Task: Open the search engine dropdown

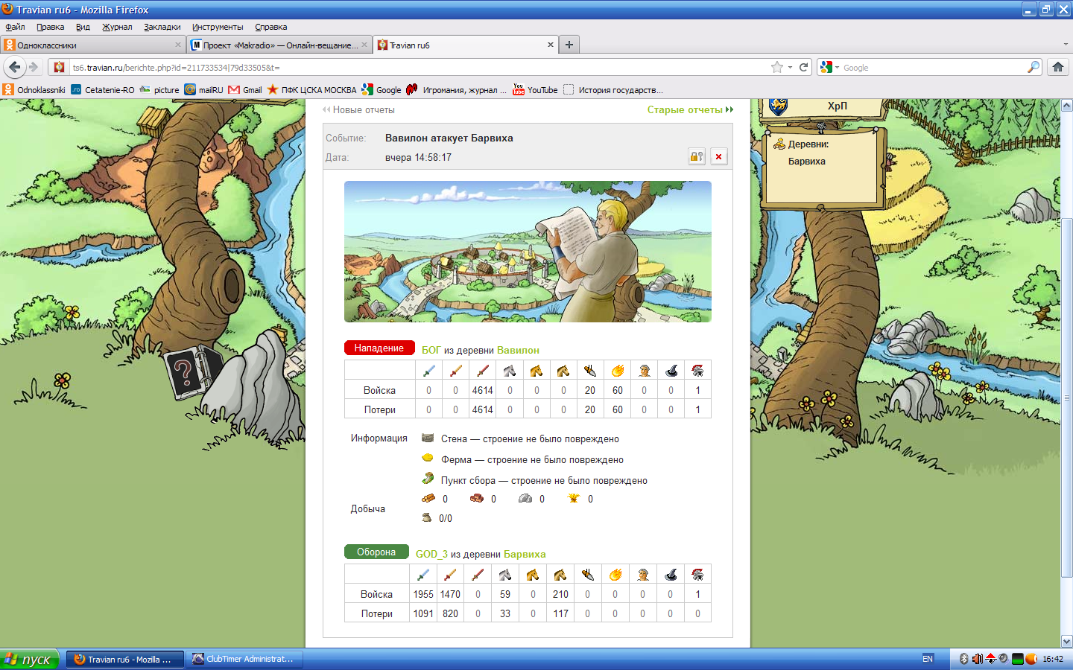Action: [x=829, y=67]
